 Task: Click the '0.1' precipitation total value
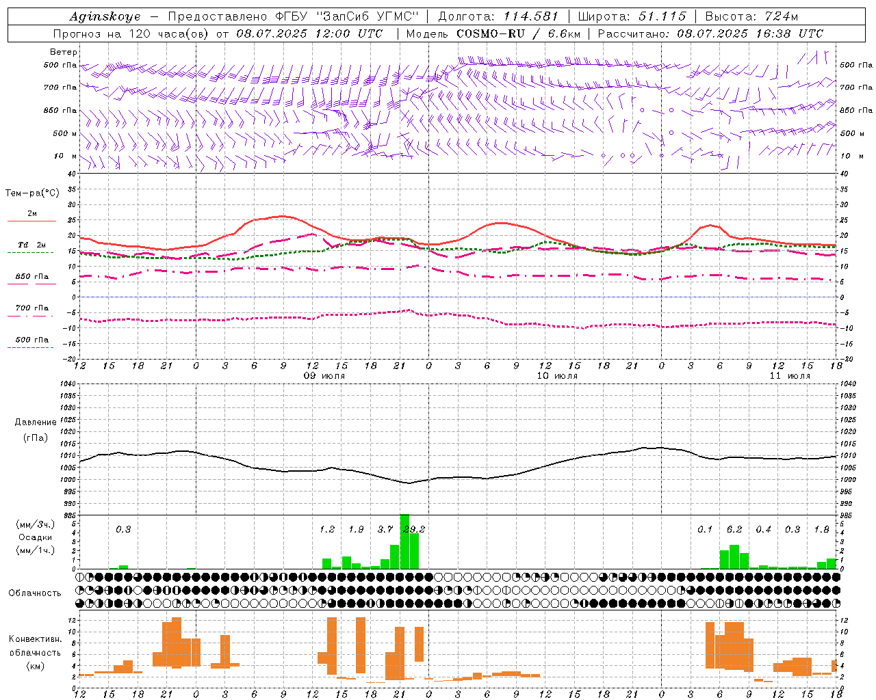[x=705, y=529]
